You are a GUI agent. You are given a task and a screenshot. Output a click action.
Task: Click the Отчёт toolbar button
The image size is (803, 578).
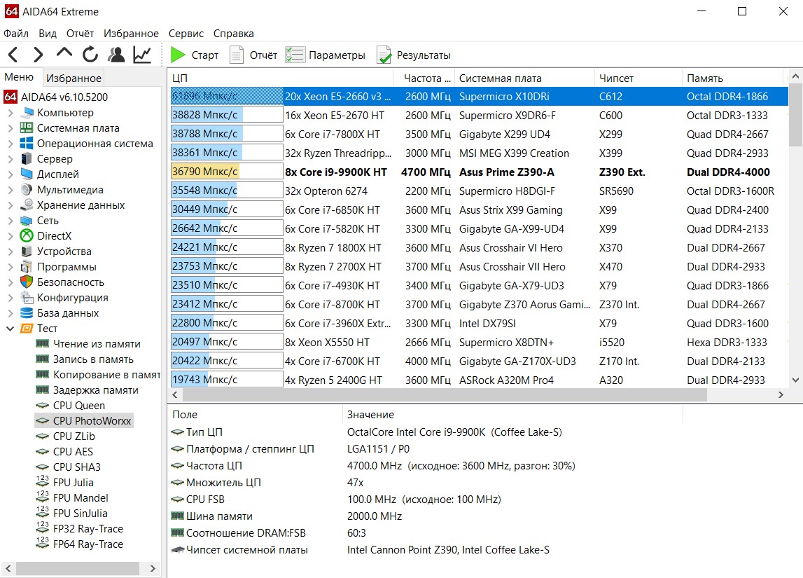pos(253,55)
